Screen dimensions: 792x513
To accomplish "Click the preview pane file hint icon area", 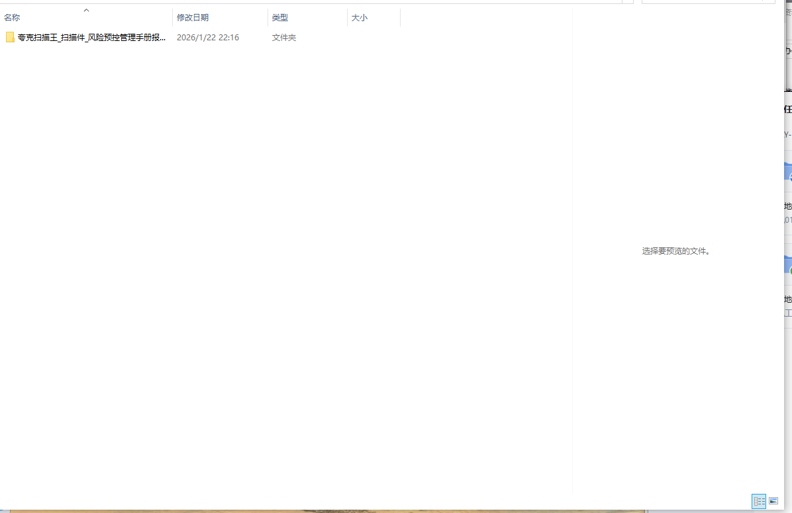I will click(675, 251).
